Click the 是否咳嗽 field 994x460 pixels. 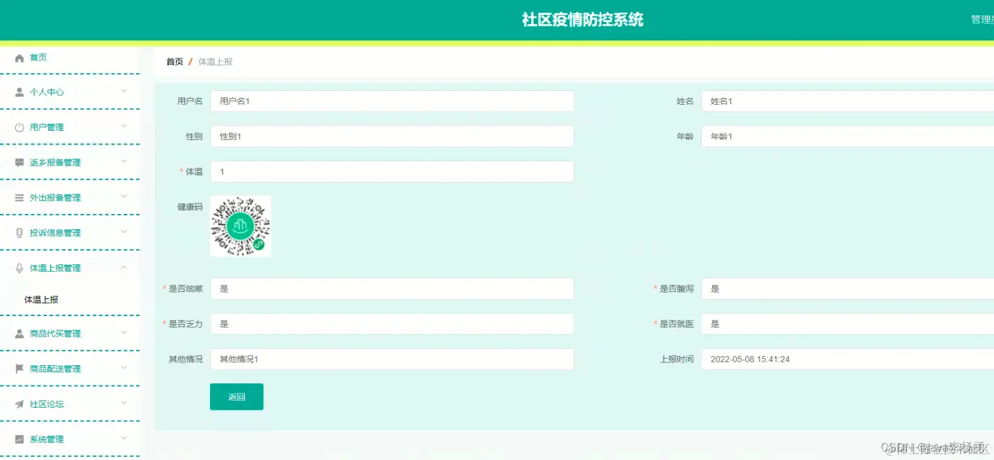click(392, 289)
